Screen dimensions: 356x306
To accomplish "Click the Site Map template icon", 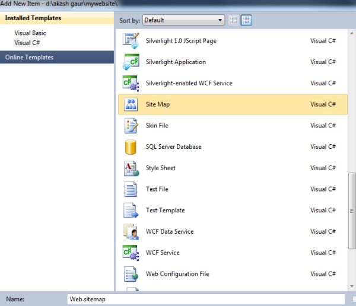I will pyautogui.click(x=131, y=104).
